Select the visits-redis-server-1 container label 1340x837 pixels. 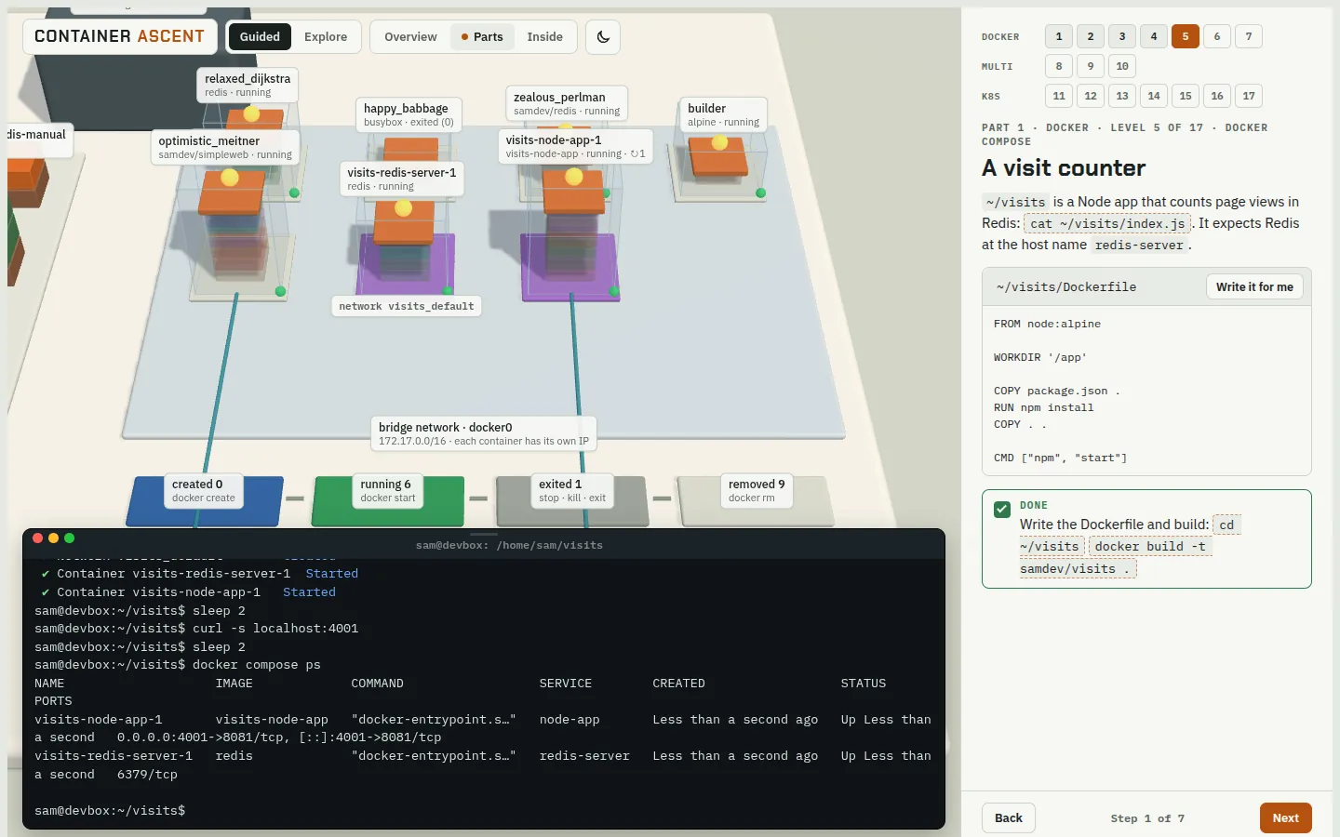pos(401,179)
